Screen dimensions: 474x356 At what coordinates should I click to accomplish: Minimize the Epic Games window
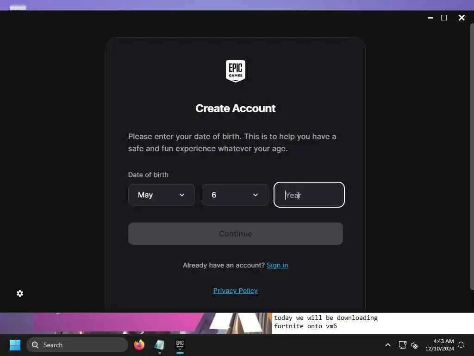[x=430, y=18]
